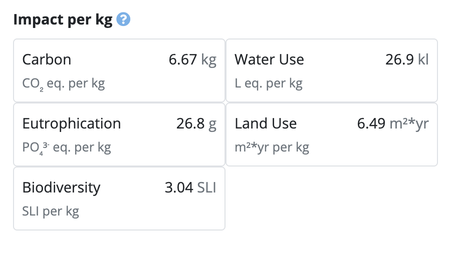Click the blue help question mark icon

[123, 19]
